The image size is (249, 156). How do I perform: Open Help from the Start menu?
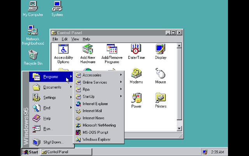tap(51, 119)
